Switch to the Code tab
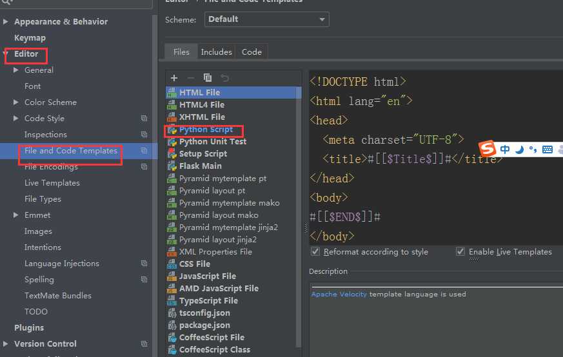Screen dimensions: 563x357 [252, 52]
